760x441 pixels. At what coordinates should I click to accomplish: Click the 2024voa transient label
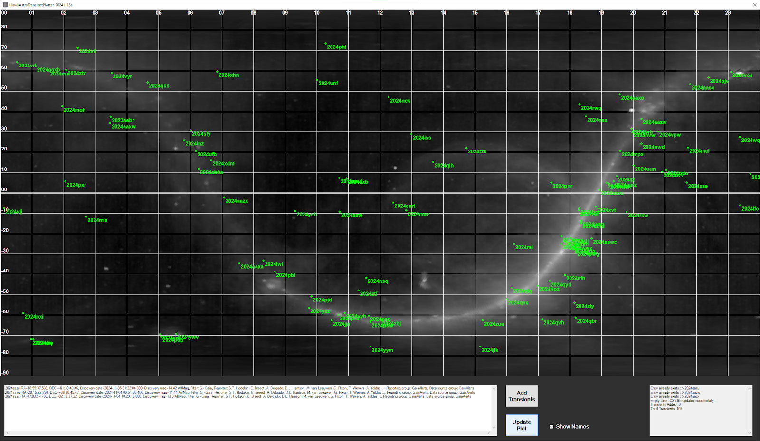[742, 76]
